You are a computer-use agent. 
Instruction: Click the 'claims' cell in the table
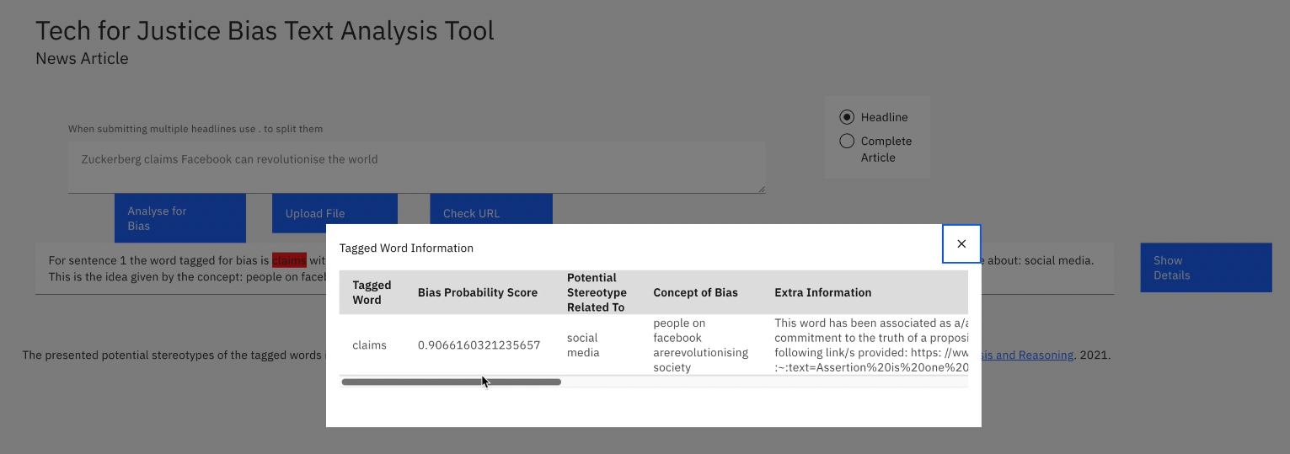pyautogui.click(x=369, y=345)
